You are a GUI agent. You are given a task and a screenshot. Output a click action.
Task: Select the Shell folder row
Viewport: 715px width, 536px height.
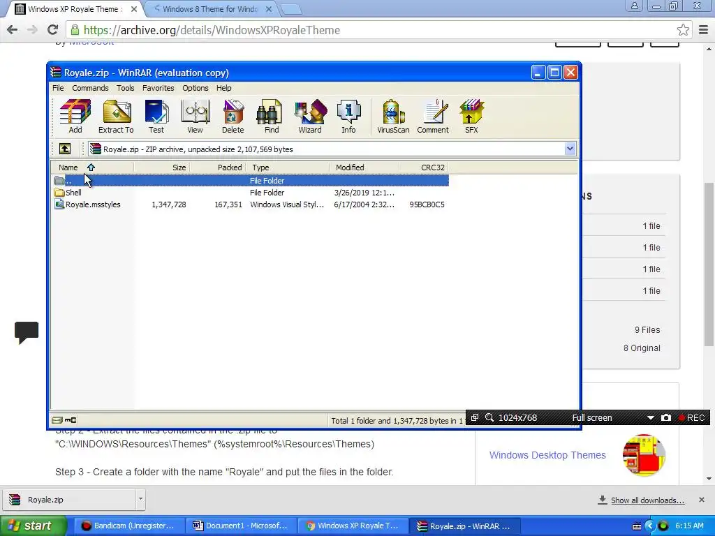click(250, 193)
